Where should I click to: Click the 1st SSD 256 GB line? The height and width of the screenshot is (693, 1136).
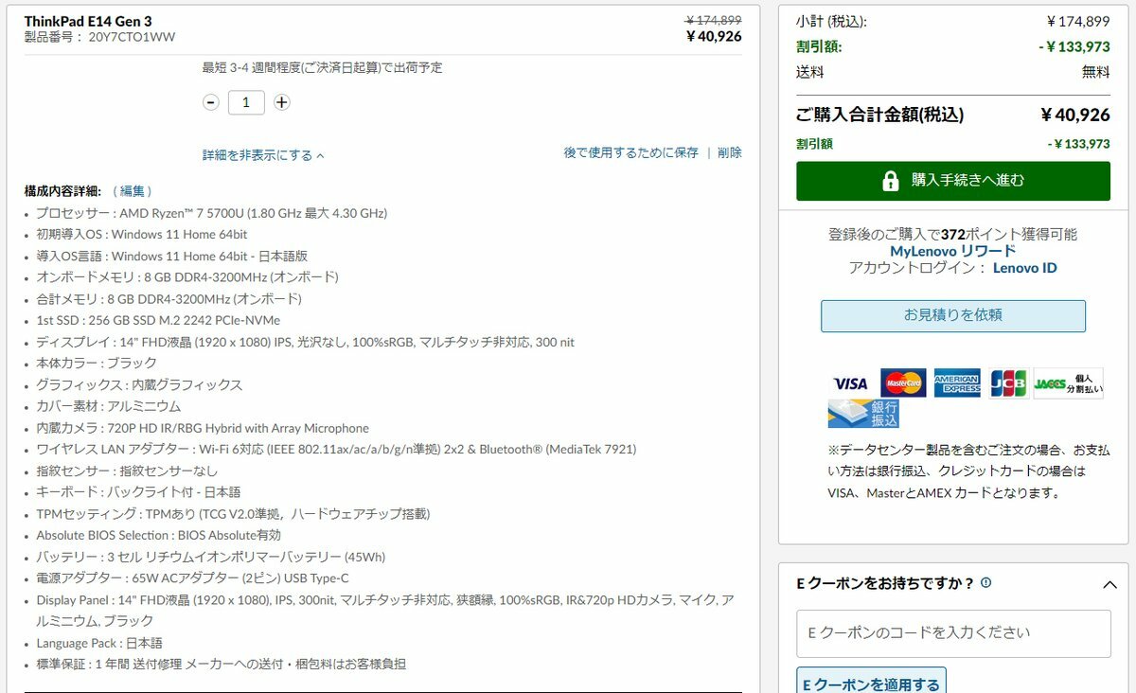[x=158, y=320]
